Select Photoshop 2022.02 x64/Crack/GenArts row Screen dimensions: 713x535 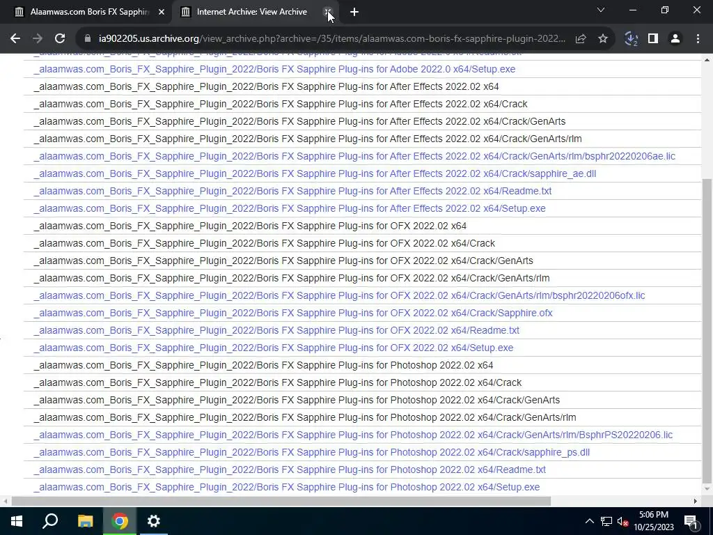(x=362, y=400)
